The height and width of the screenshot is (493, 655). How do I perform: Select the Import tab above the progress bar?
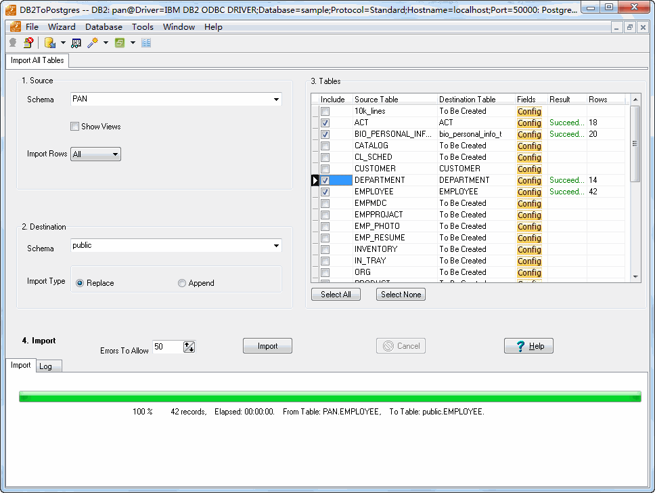tap(20, 365)
